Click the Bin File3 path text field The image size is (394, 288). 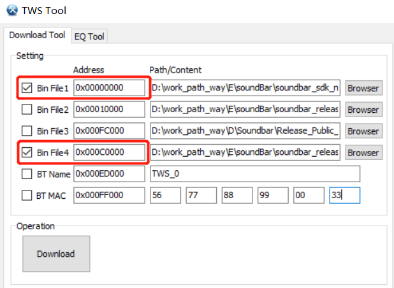coord(245,131)
